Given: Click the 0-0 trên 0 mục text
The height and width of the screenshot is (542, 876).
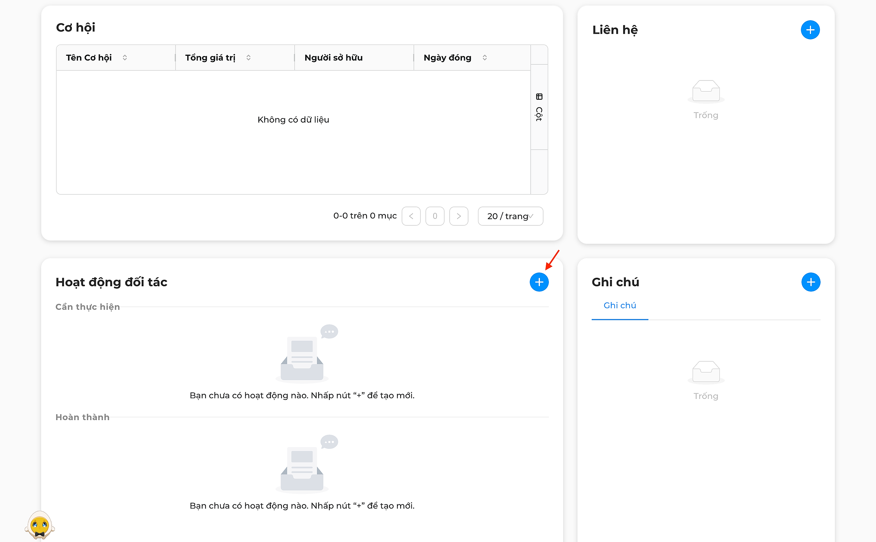Looking at the screenshot, I should tap(365, 216).
